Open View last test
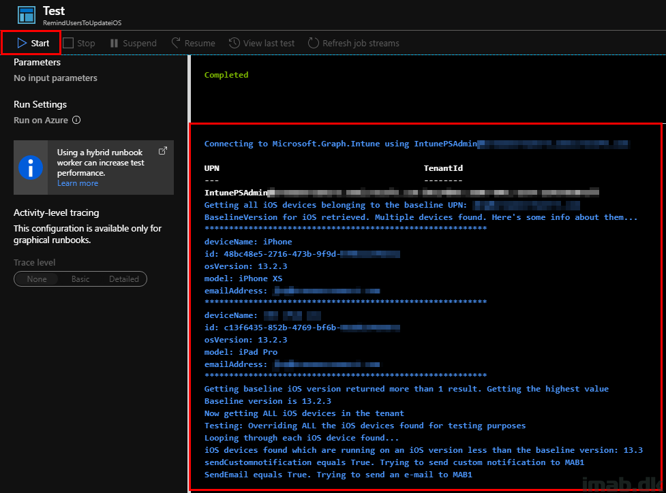Screen dimensions: 666x493 pos(262,43)
